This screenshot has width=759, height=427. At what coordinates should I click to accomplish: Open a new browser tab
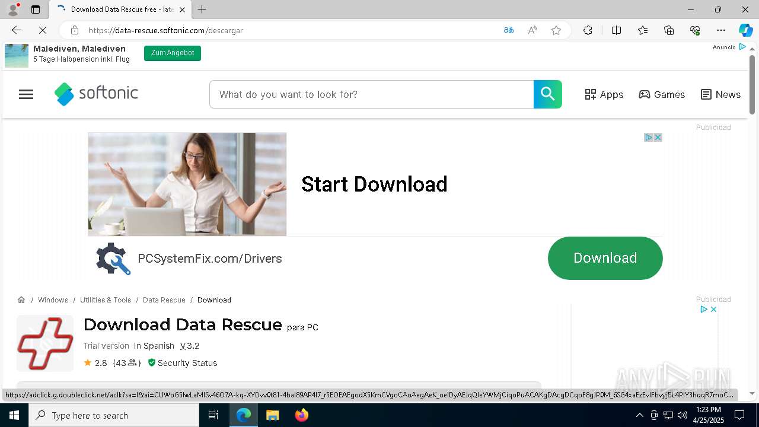click(202, 9)
